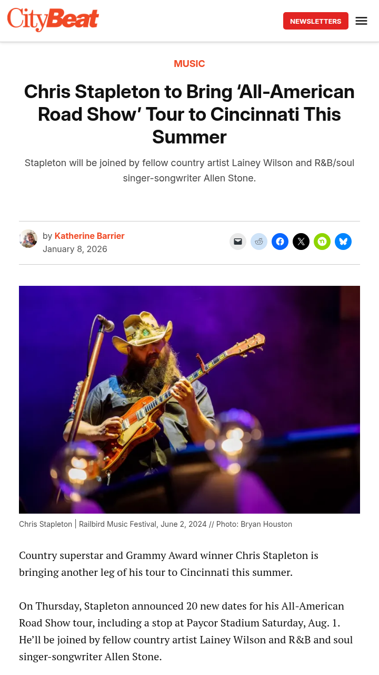Open the MUSIC category link
The height and width of the screenshot is (675, 379).
click(x=189, y=64)
